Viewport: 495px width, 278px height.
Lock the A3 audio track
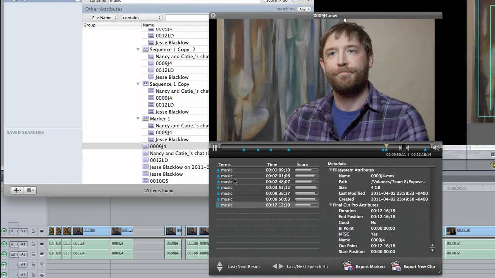(33, 264)
